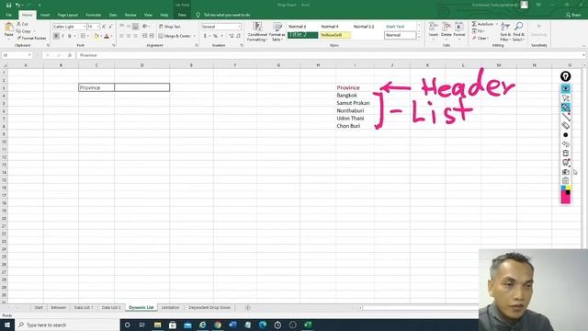Click Decrease Indent icon
The image size is (588, 331).
pos(145,36)
